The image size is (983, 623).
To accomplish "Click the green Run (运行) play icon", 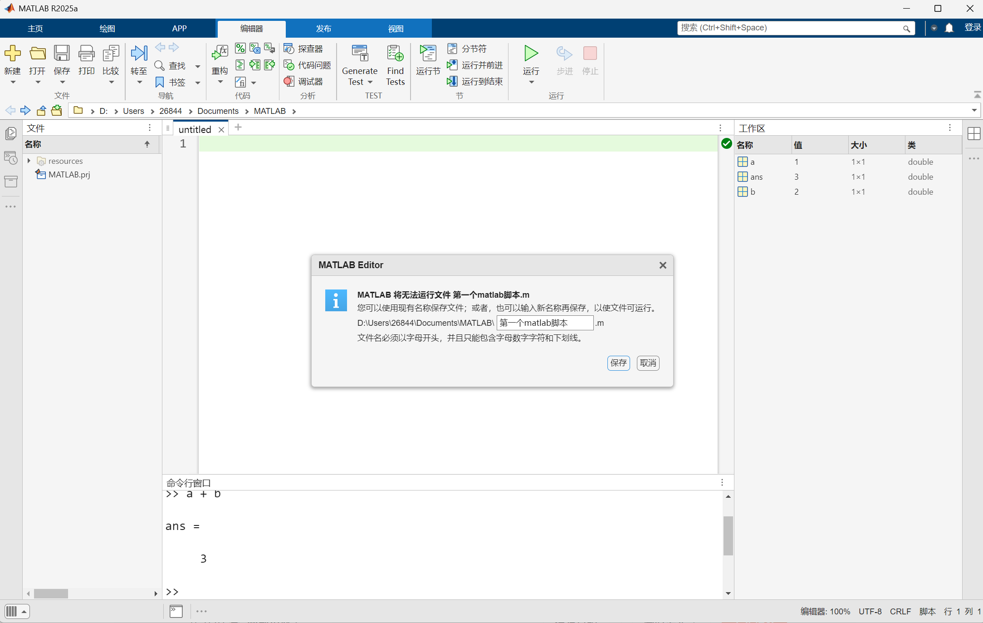I will pyautogui.click(x=531, y=54).
